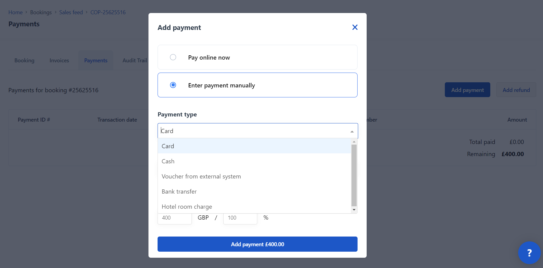Image resolution: width=543 pixels, height=268 pixels.
Task: Click the dropdown list scroll-down arrow
Action: coord(354,210)
